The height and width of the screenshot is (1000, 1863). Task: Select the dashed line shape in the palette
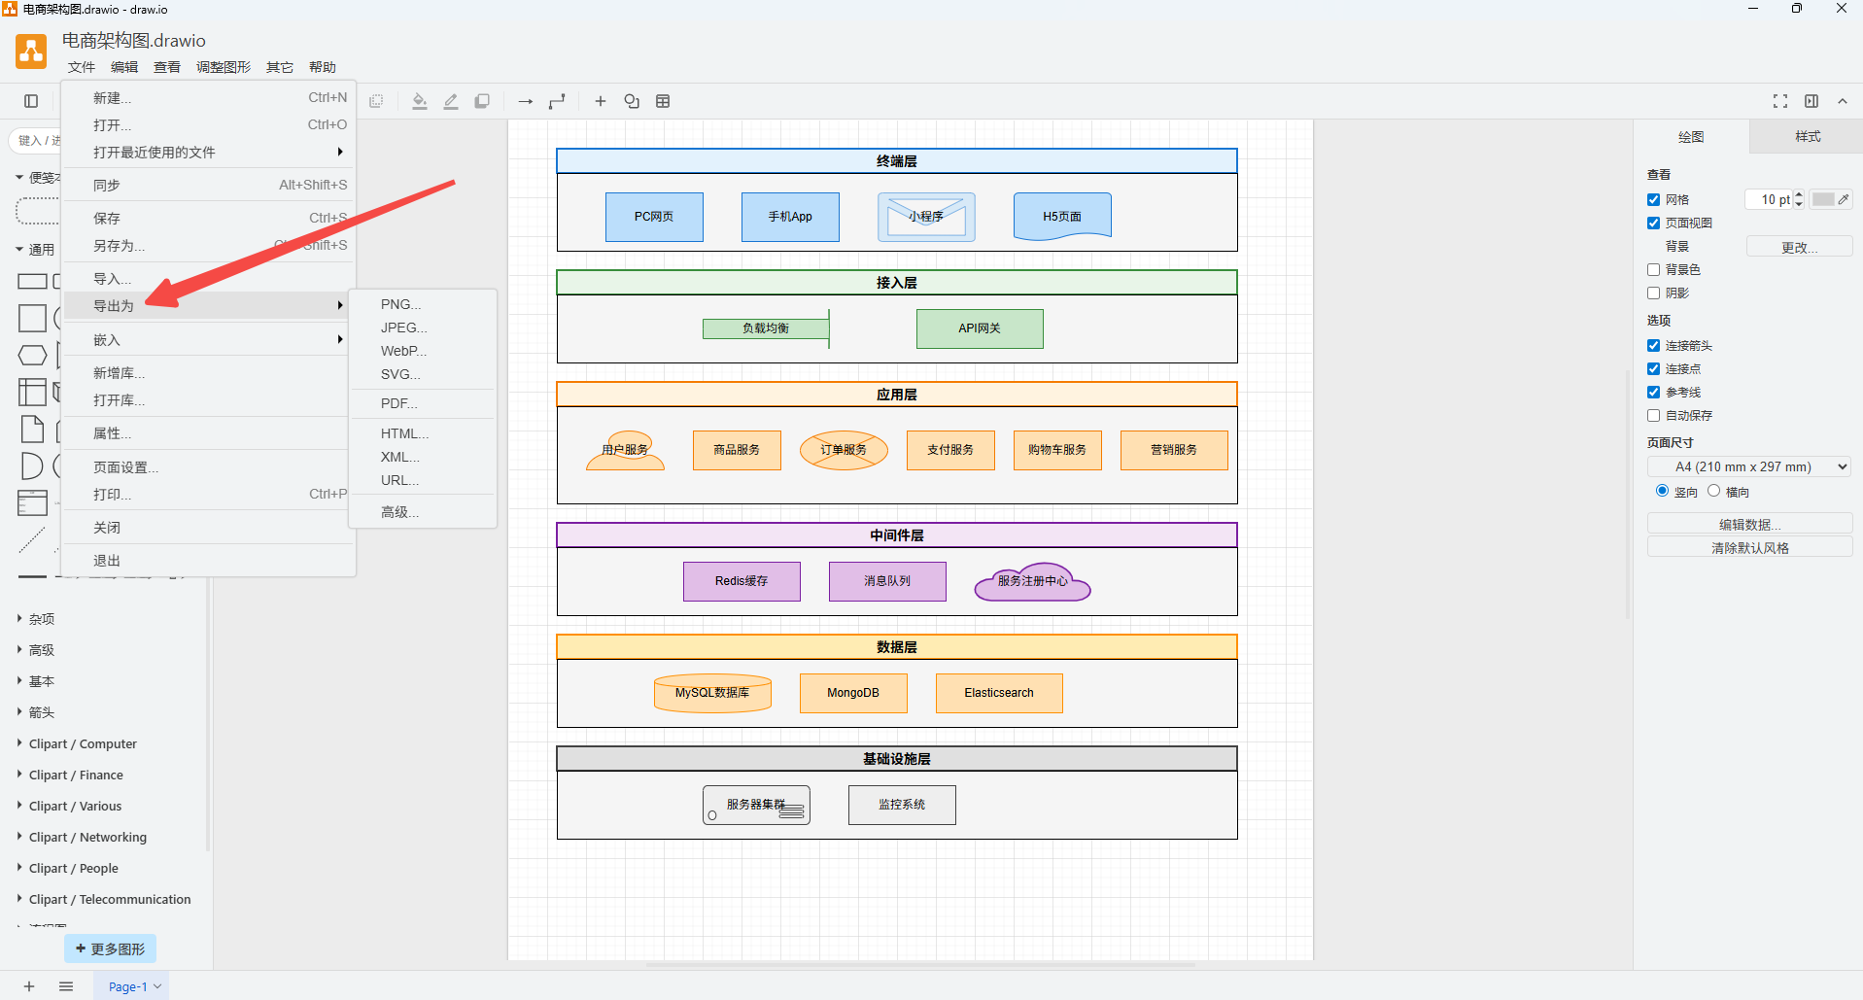tap(32, 539)
